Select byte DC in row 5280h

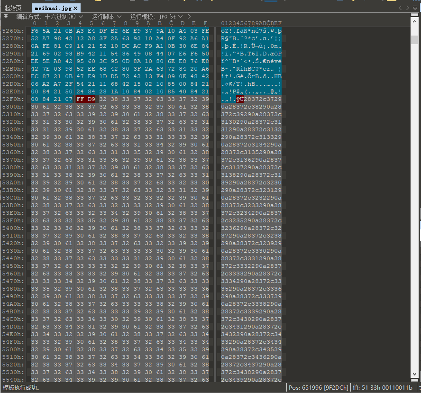(x=126, y=46)
